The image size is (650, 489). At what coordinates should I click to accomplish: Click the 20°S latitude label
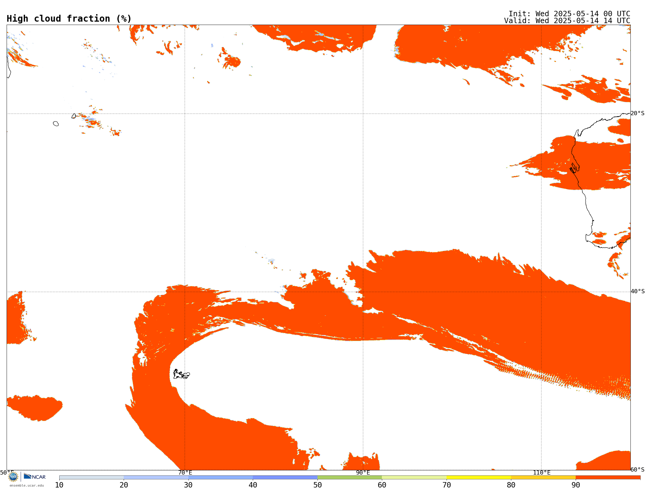click(637, 113)
